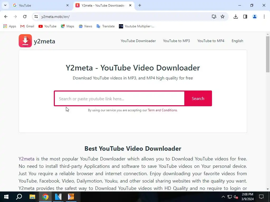270x202 pixels.
Task: Open the Chrome three-dot menu
Action: click(x=264, y=17)
